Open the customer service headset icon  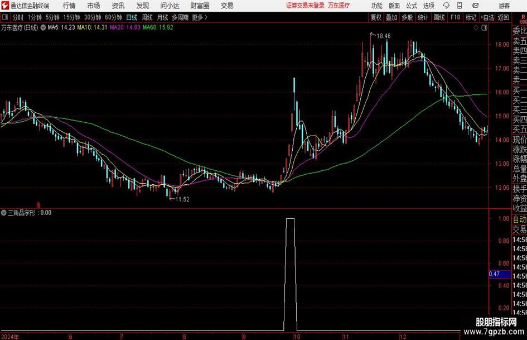446,6
